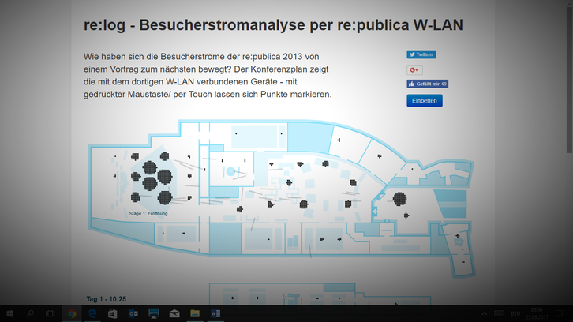Click the 'Tag 1 - 10:25' timestamp text
The width and height of the screenshot is (573, 322).
(x=107, y=299)
